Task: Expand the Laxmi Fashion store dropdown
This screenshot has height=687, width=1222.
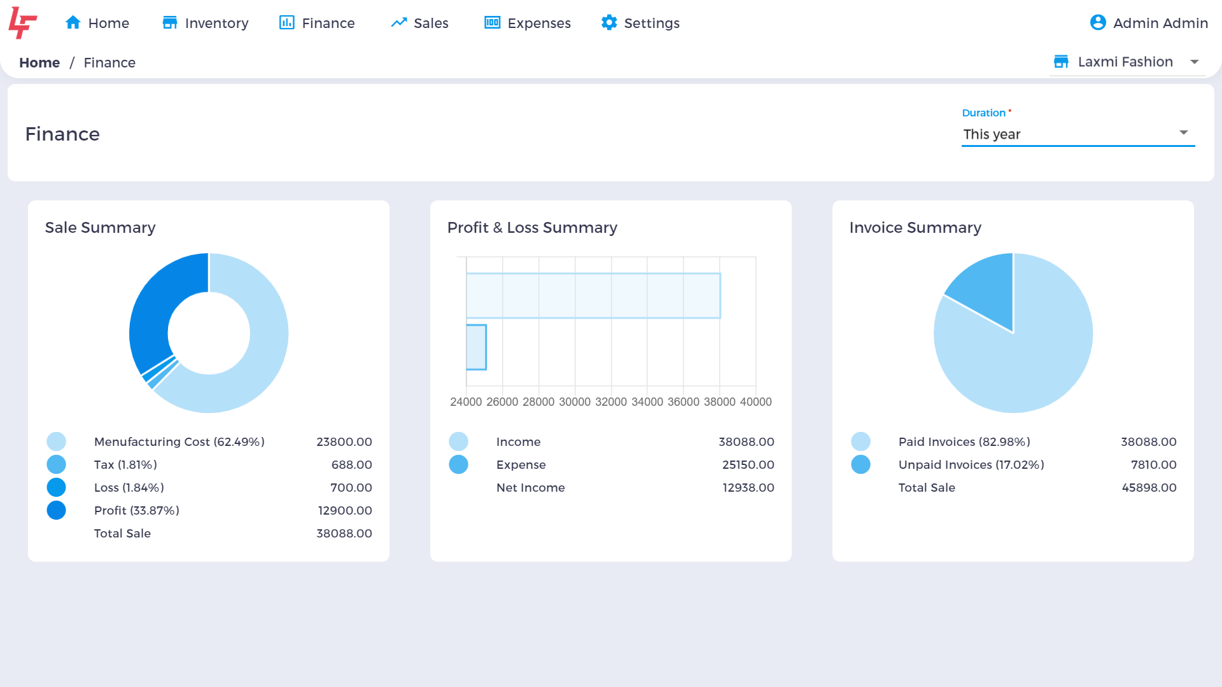Action: (x=1127, y=62)
